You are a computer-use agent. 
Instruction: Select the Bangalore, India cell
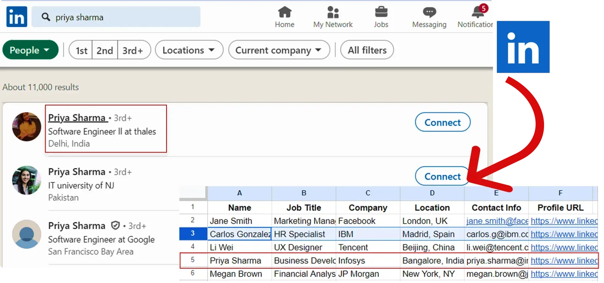click(432, 260)
